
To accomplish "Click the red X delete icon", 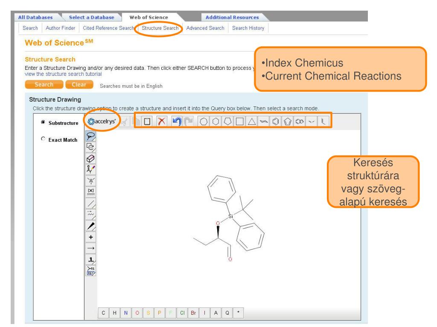I will pos(162,121).
